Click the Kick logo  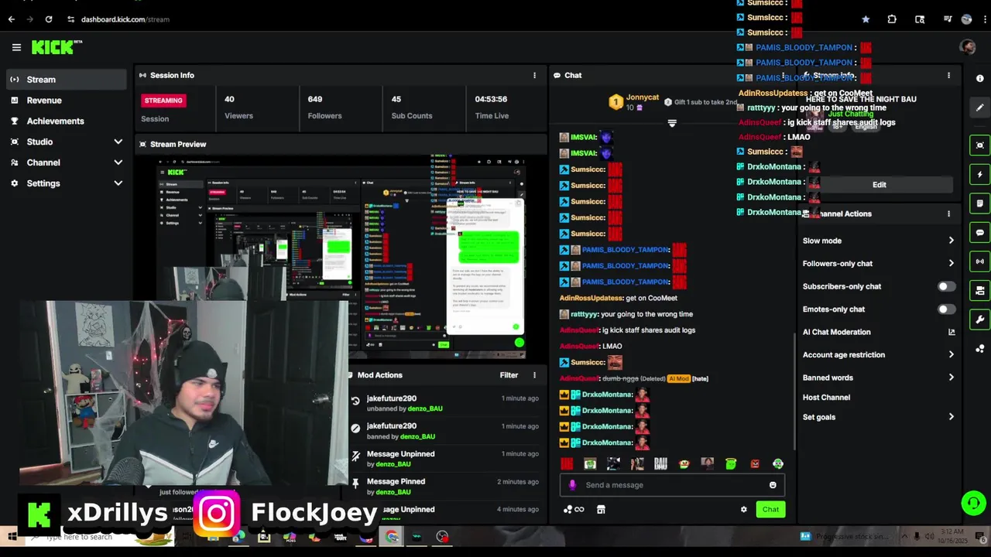coord(57,47)
